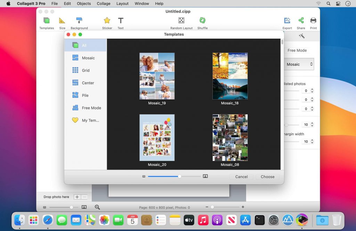Image resolution: width=356 pixels, height=231 pixels.
Task: Select the Text tool
Action: [120, 20]
